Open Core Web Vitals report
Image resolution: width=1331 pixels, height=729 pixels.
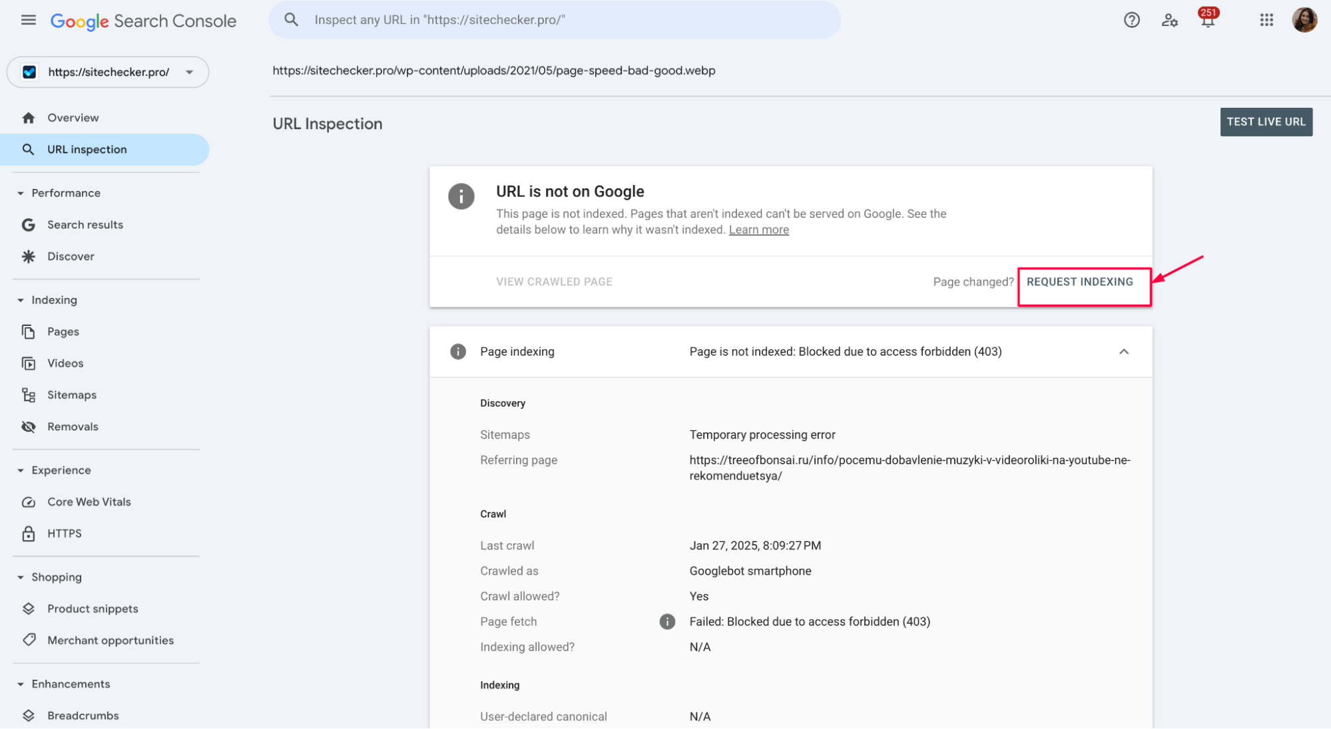point(105,502)
